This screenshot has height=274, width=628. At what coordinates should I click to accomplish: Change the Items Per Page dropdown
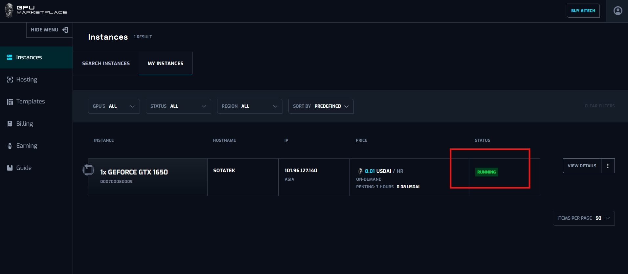click(x=583, y=218)
